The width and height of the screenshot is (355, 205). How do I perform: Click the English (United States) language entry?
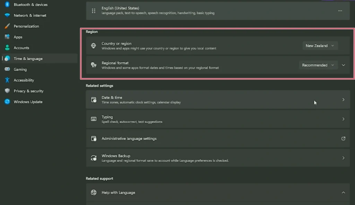[x=218, y=11]
